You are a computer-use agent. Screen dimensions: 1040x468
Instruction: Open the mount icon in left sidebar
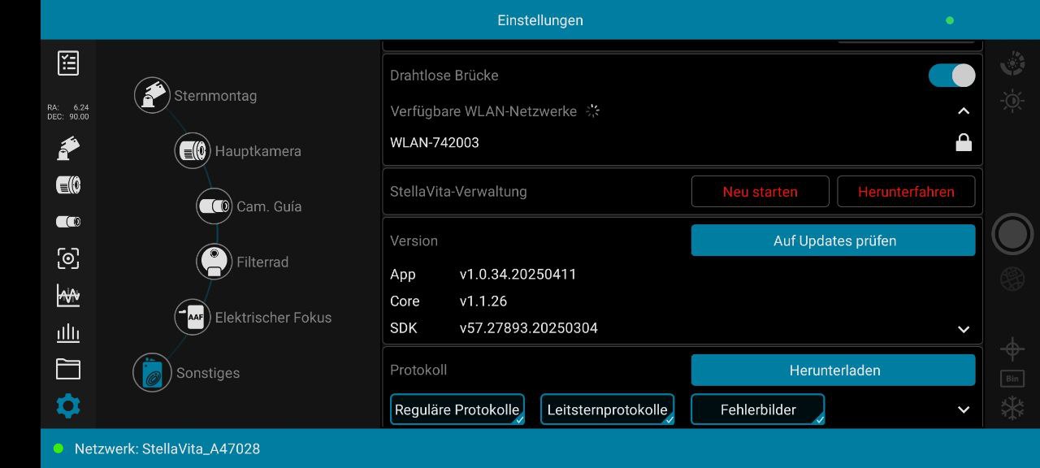pos(68,149)
